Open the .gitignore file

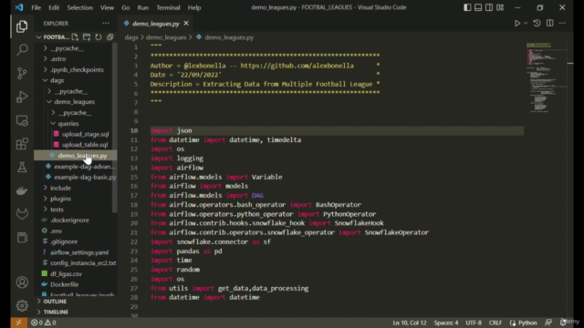64,241
